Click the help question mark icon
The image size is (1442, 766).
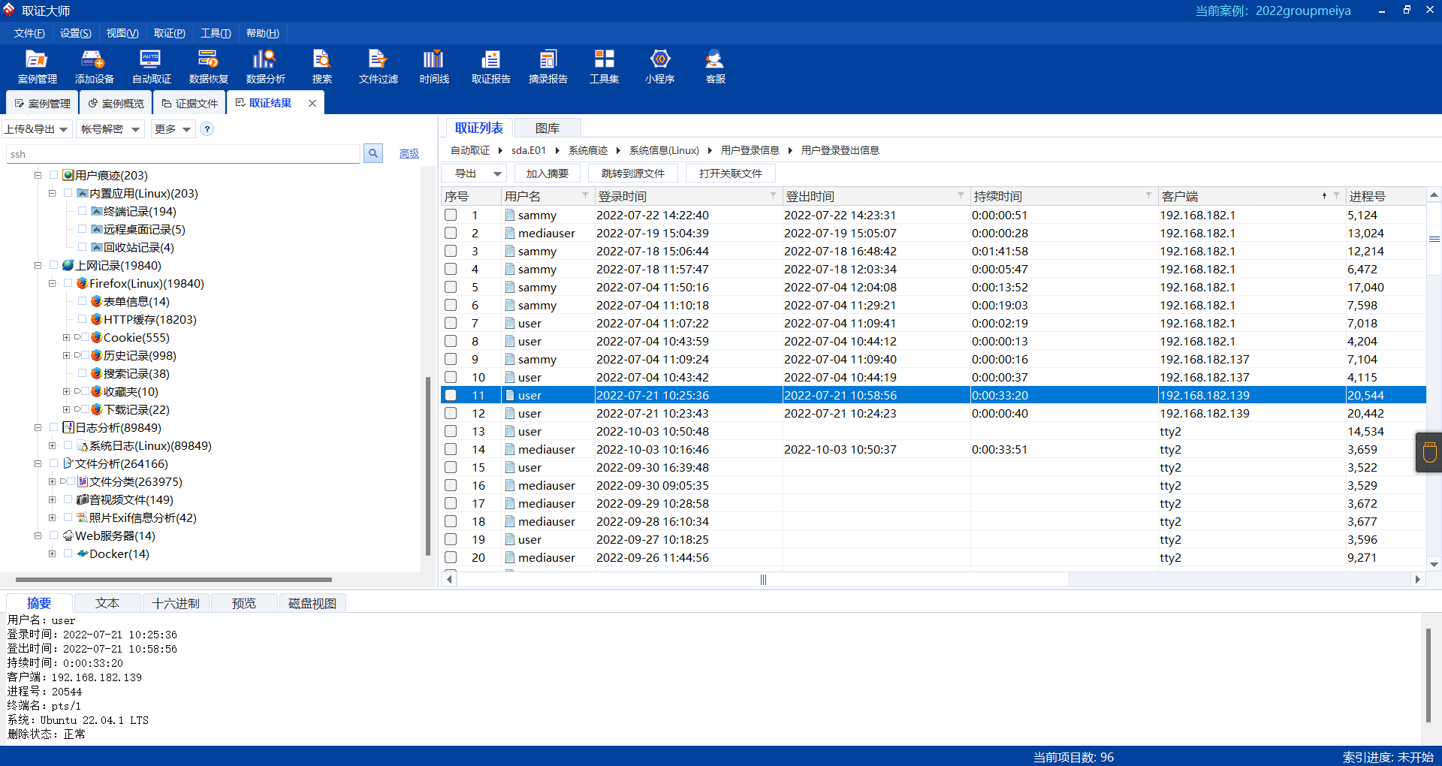click(x=207, y=129)
